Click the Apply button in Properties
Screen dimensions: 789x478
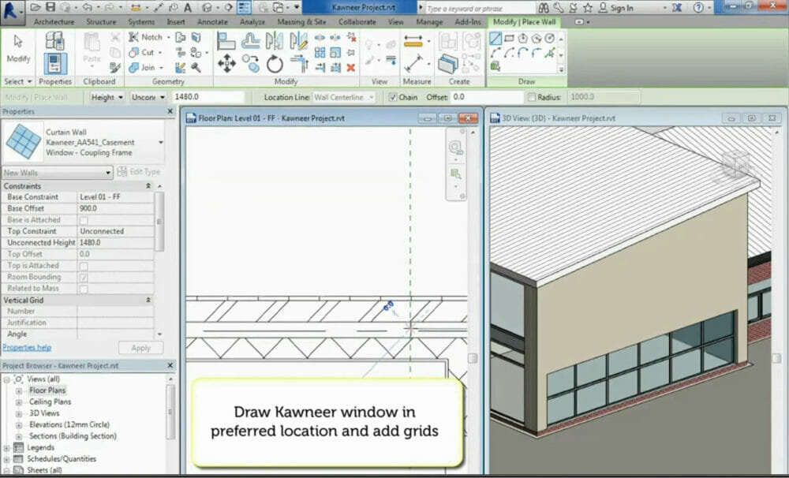(x=141, y=348)
